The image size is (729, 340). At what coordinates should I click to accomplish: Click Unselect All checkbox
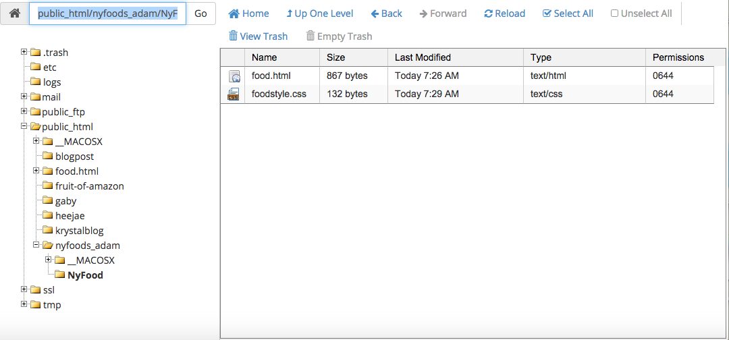[x=641, y=13]
